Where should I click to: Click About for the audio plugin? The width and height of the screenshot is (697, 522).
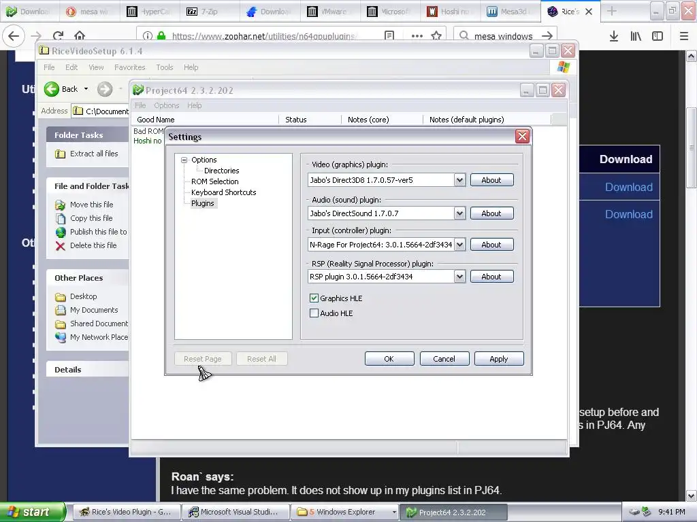coord(491,213)
